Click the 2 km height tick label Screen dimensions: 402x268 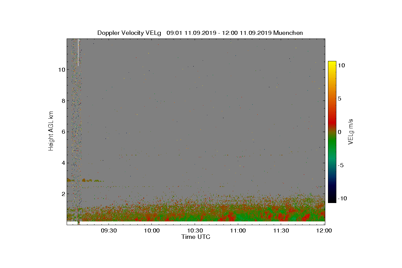(63, 194)
